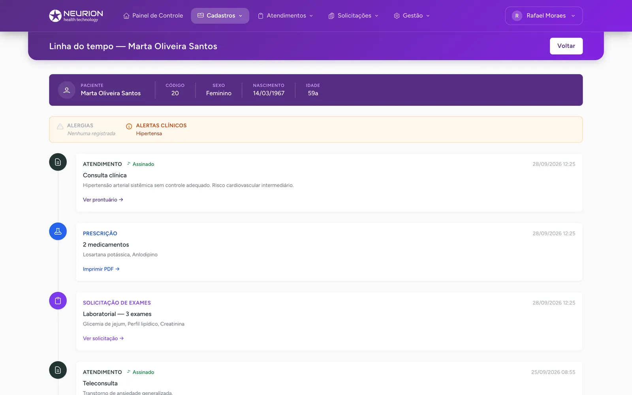This screenshot has width=632, height=395.
Task: Click the blue prescrição flask marker
Action: 58,231
